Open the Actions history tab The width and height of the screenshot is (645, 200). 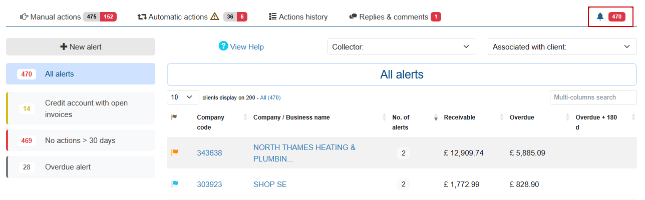298,17
